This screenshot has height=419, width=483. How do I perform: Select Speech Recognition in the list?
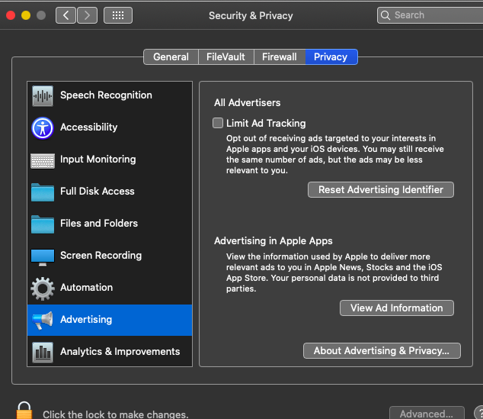point(110,95)
